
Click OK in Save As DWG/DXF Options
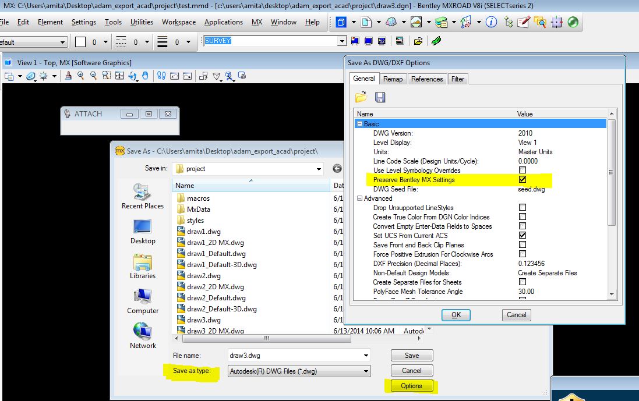[x=456, y=315]
